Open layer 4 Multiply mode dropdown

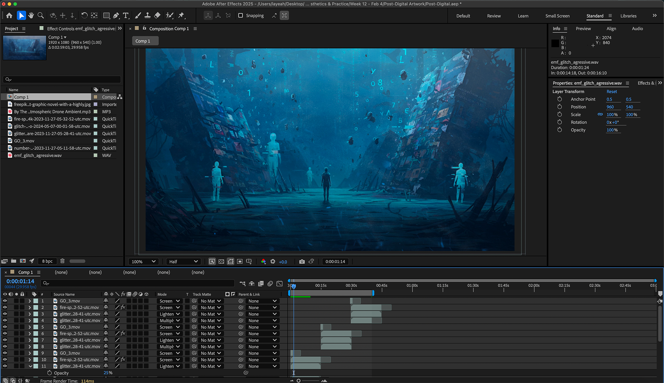pos(169,320)
